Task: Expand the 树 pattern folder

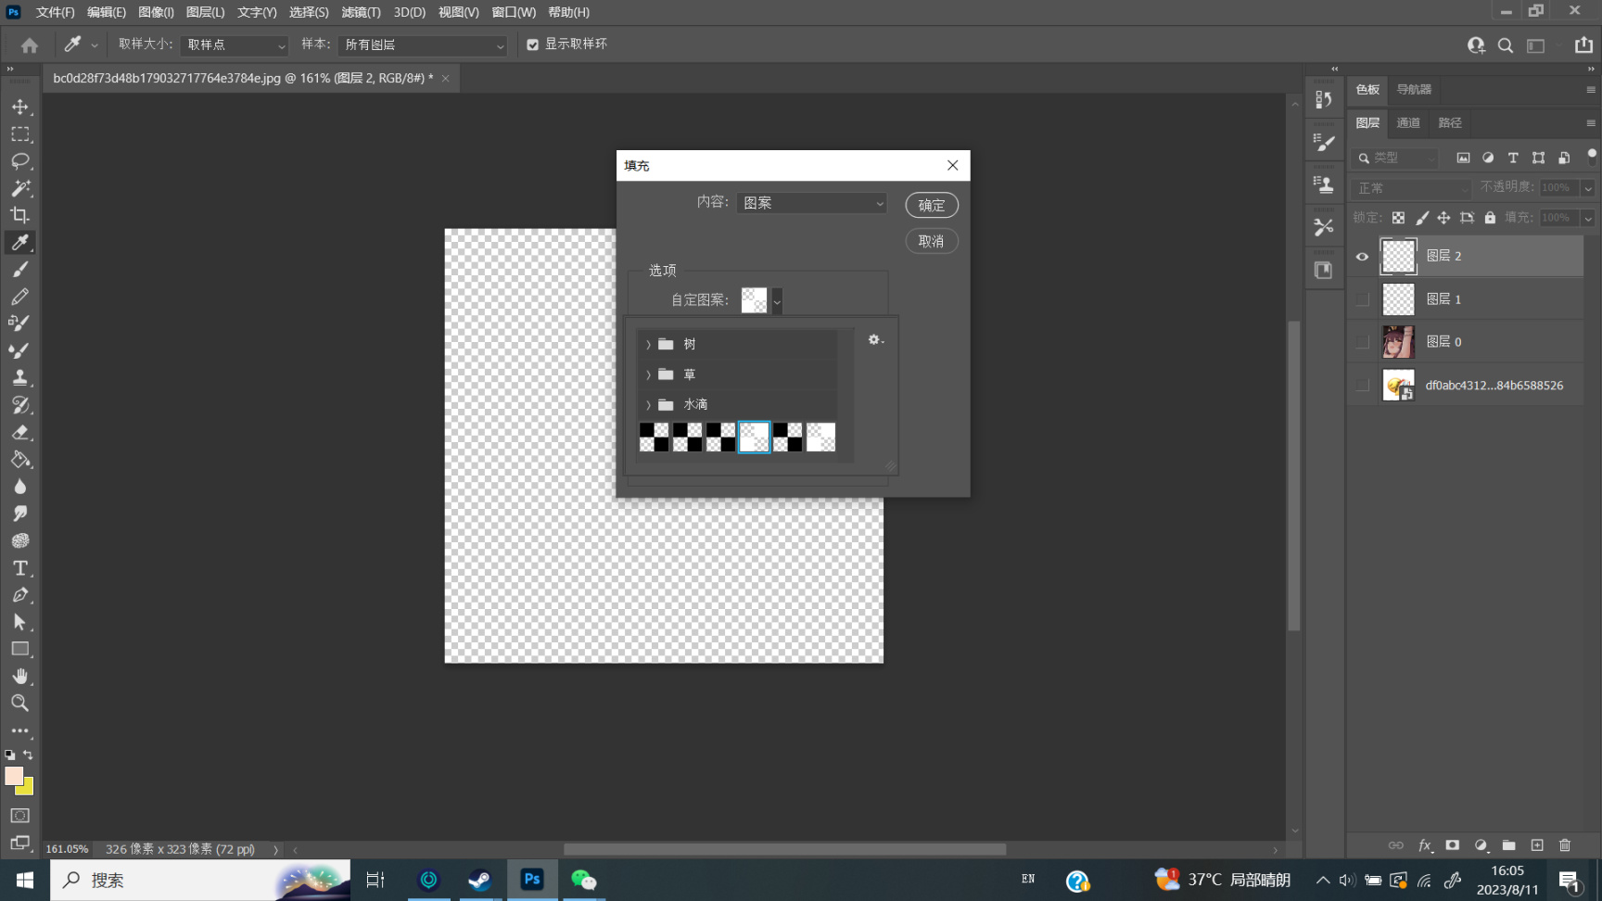Action: point(648,345)
